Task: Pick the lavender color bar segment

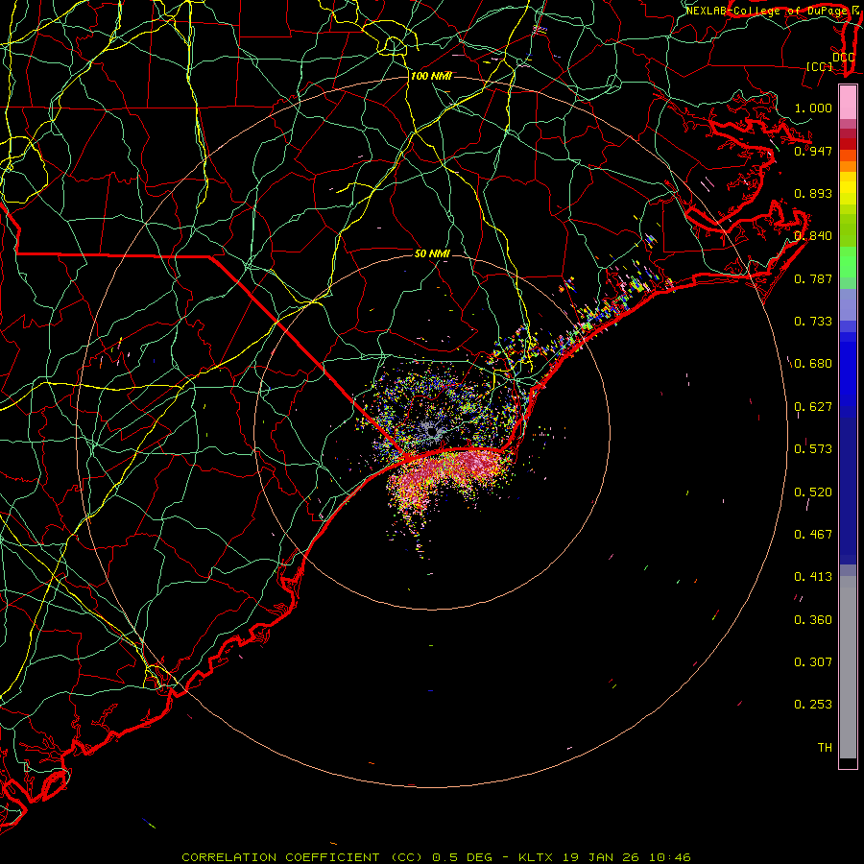Action: tap(848, 304)
